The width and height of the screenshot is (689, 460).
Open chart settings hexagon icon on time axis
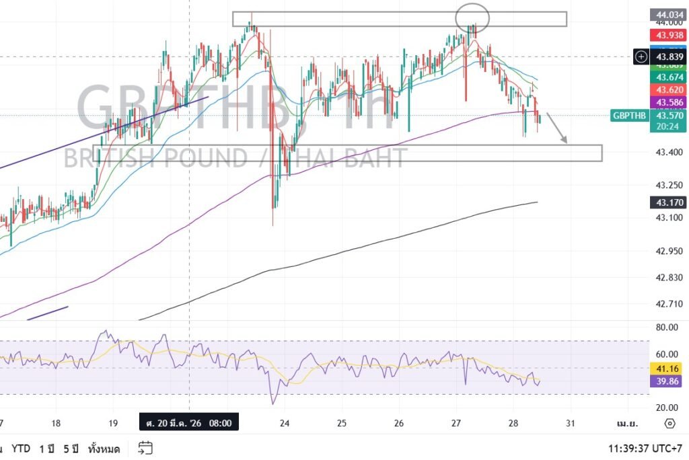coord(669,423)
